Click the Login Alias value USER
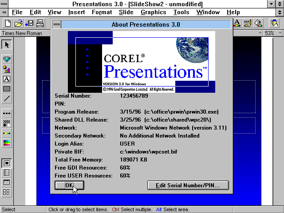This screenshot has height=213, width=284. (x=127, y=144)
